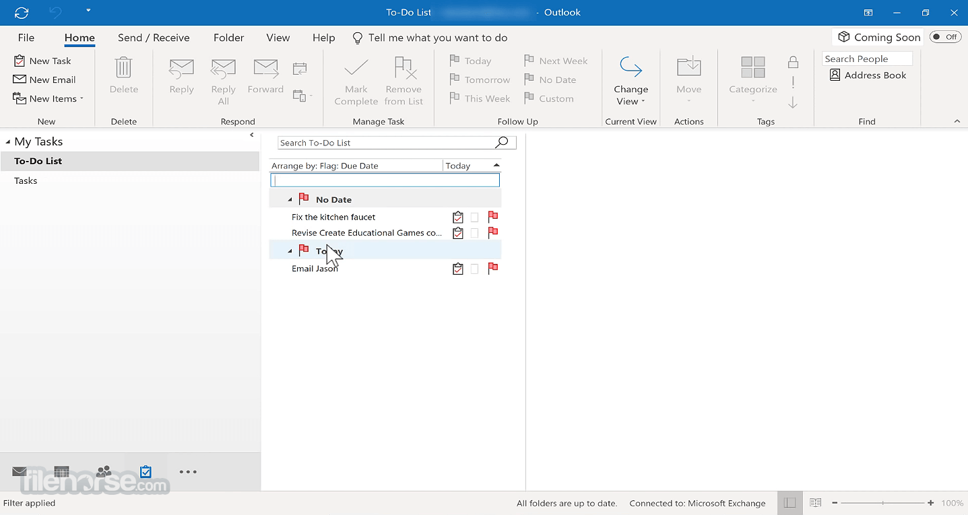Click the Coming Soon button
The image size is (968, 515).
878,37
